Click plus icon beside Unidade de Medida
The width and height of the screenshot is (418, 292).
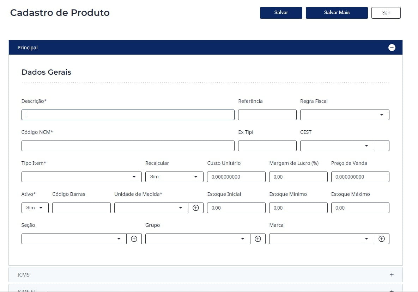[196, 208]
